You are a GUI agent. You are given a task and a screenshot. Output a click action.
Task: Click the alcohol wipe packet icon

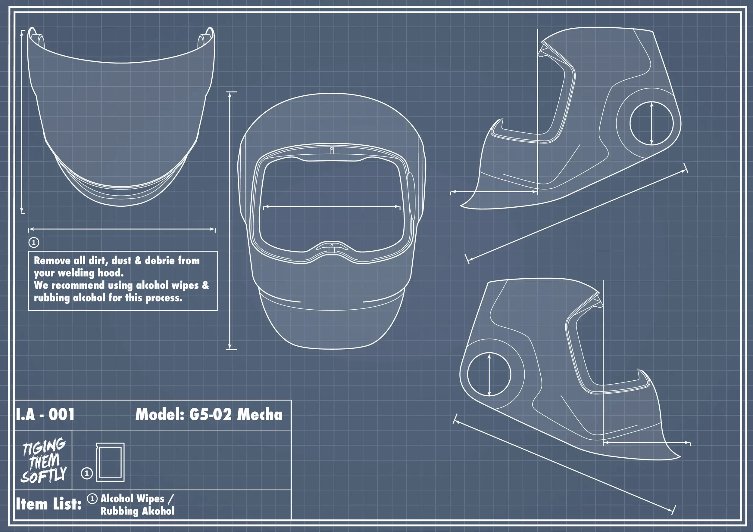tap(110, 462)
